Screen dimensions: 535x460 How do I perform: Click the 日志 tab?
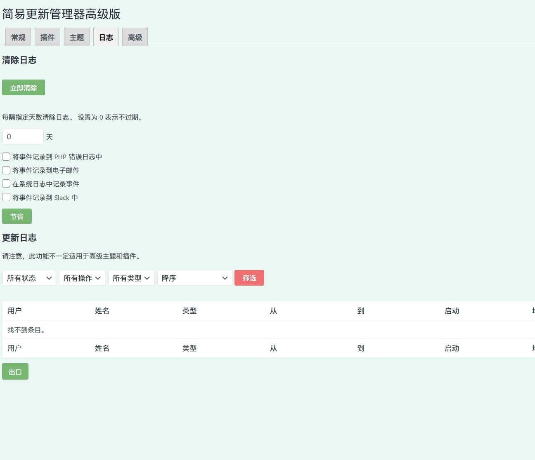point(106,37)
